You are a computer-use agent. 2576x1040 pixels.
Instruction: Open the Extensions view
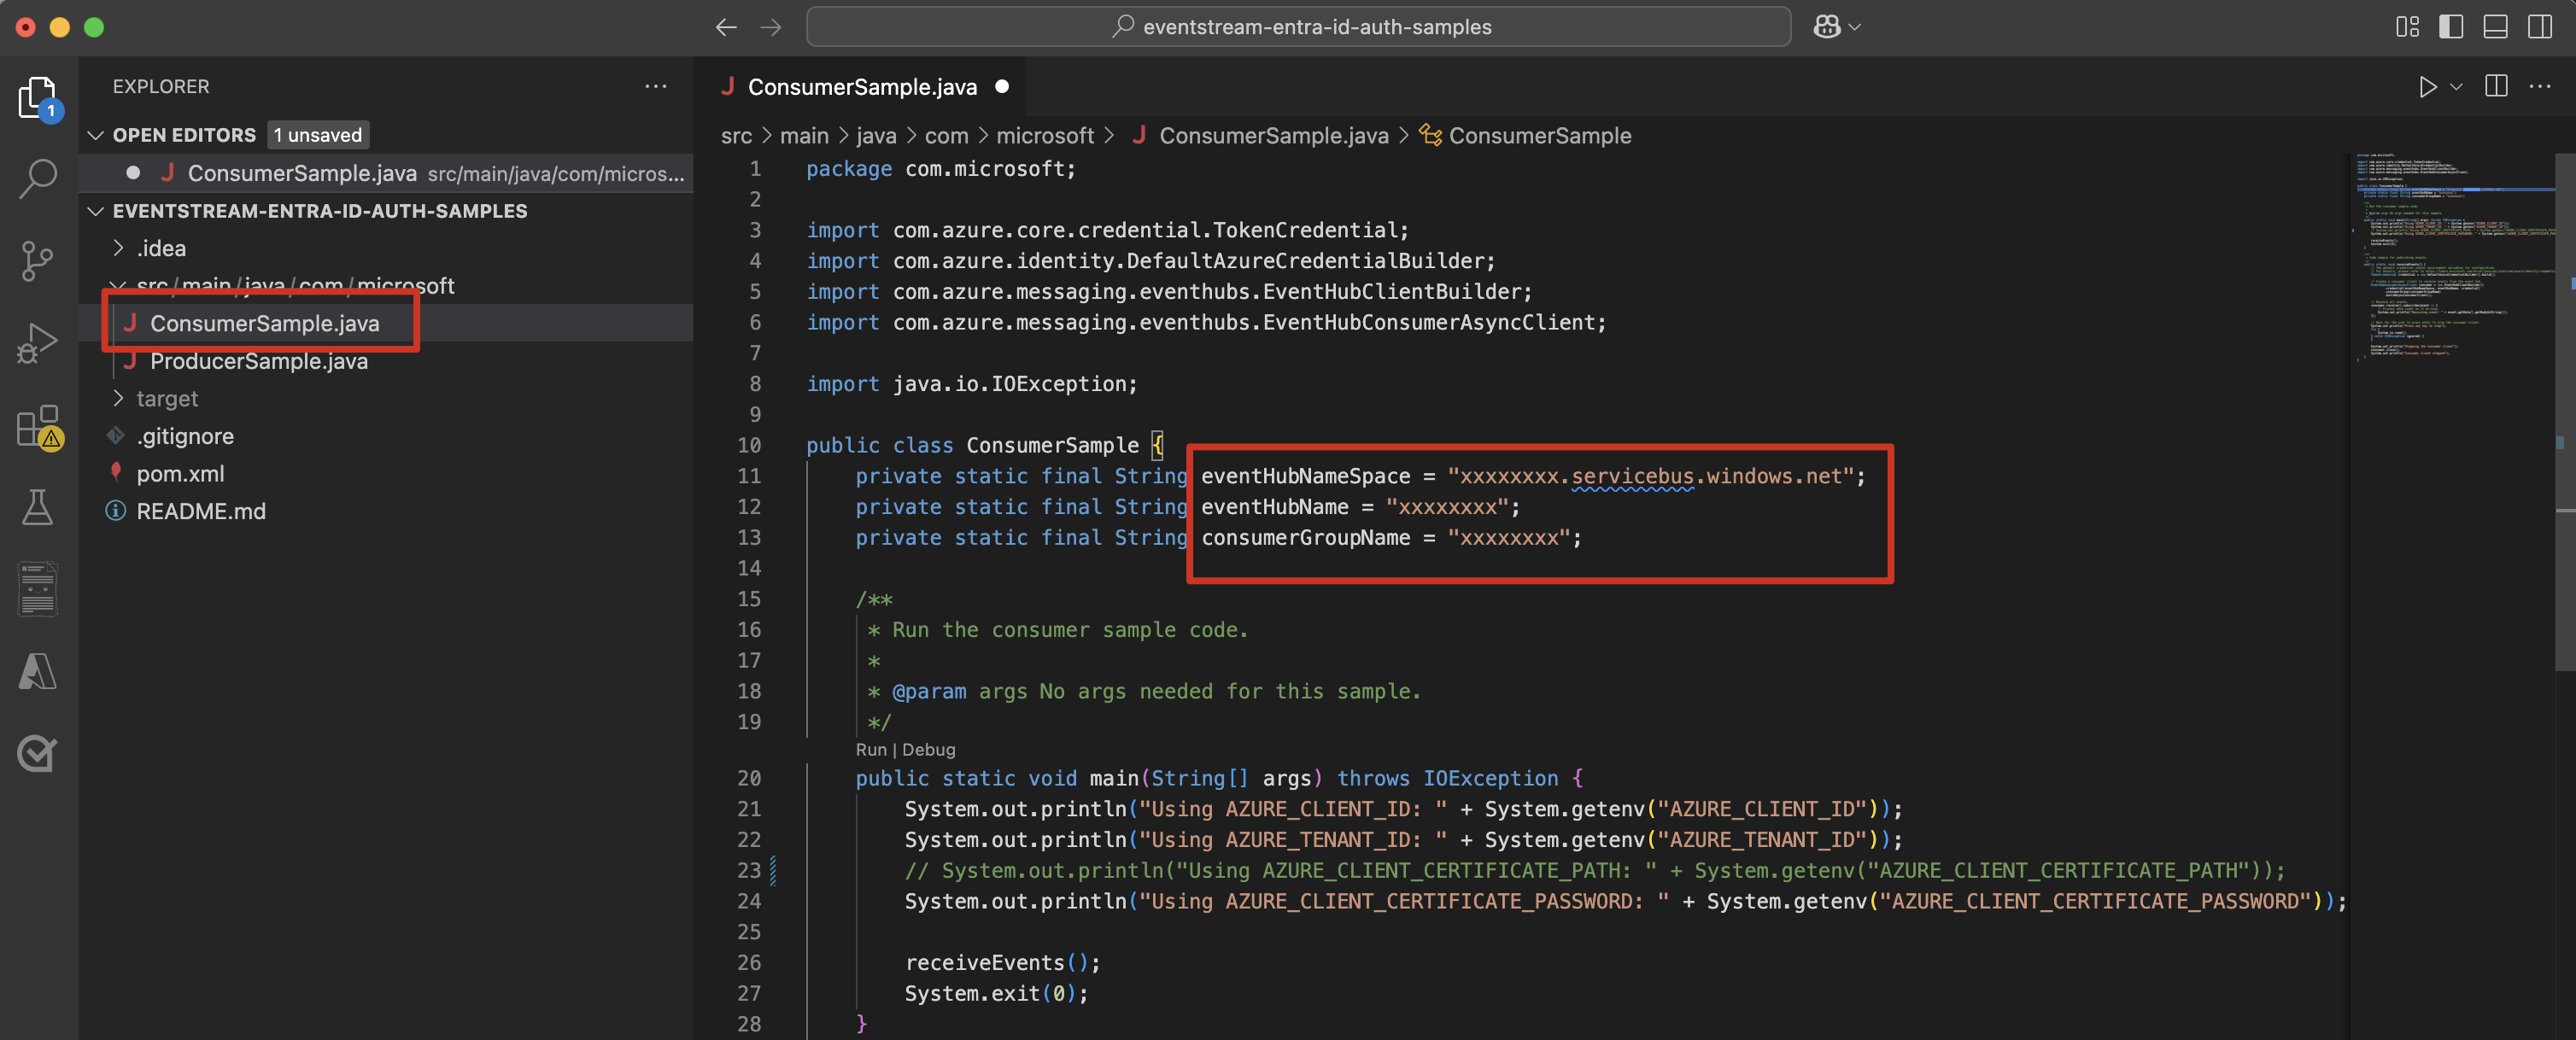pyautogui.click(x=38, y=427)
